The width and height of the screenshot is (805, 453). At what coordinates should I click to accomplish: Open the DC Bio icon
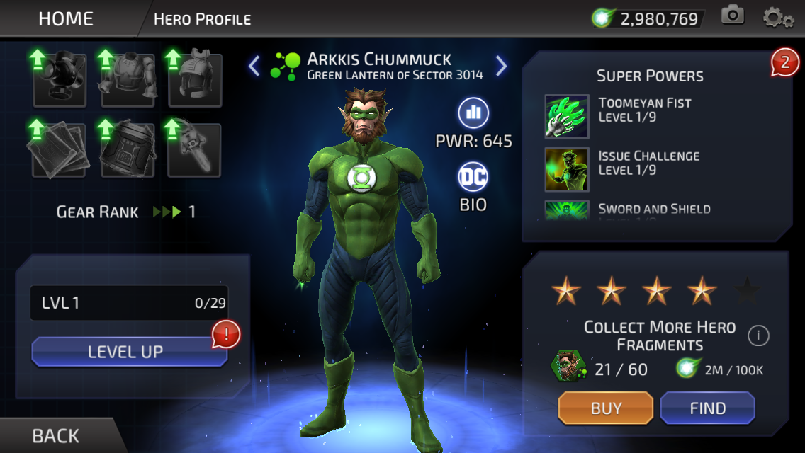coord(473,177)
